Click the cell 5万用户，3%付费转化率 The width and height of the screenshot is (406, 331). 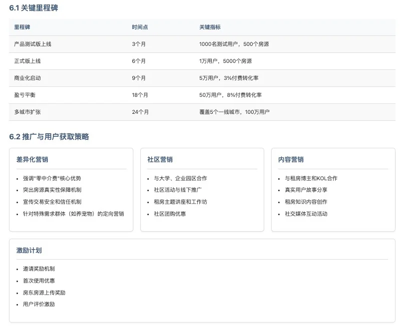pos(229,78)
